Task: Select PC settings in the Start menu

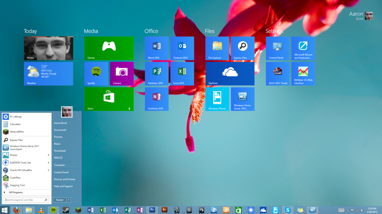Action: point(26,117)
